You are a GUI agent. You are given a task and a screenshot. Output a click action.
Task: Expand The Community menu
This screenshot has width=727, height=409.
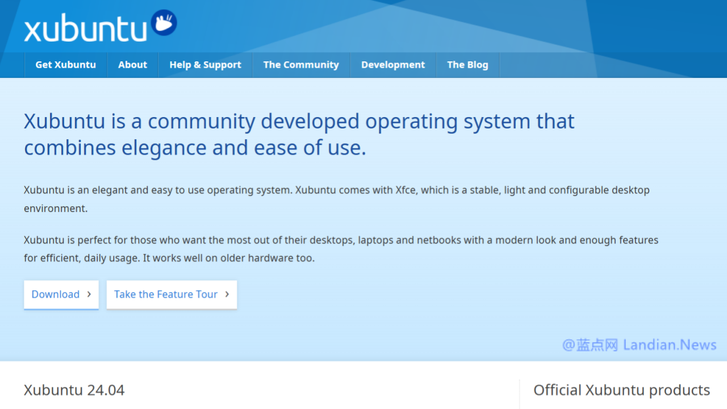pyautogui.click(x=301, y=65)
